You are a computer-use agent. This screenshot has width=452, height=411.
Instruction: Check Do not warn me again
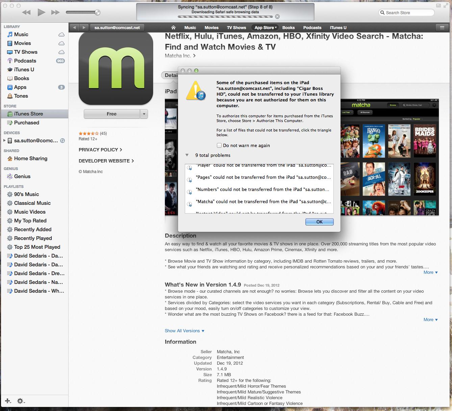219,145
